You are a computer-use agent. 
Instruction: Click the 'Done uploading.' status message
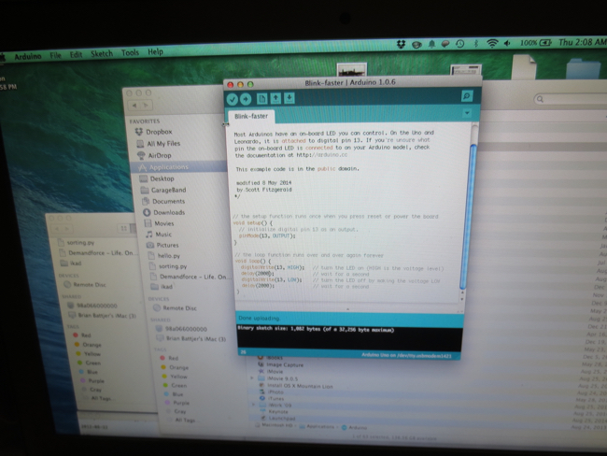point(259,319)
